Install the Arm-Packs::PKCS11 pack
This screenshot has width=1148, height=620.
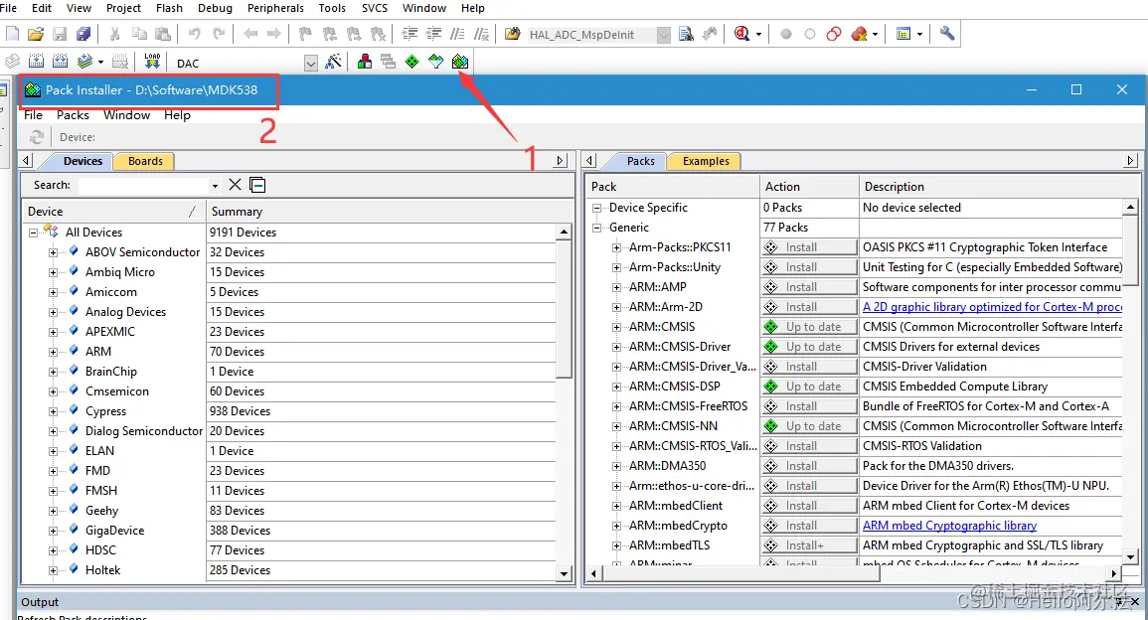coord(809,247)
